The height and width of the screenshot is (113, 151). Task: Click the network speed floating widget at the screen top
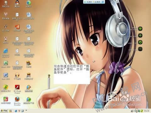point(94,2)
